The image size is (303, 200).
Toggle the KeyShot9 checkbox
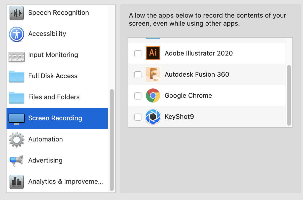tap(138, 117)
